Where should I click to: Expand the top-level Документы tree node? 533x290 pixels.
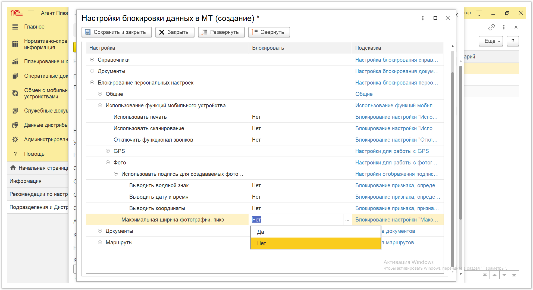tap(92, 71)
